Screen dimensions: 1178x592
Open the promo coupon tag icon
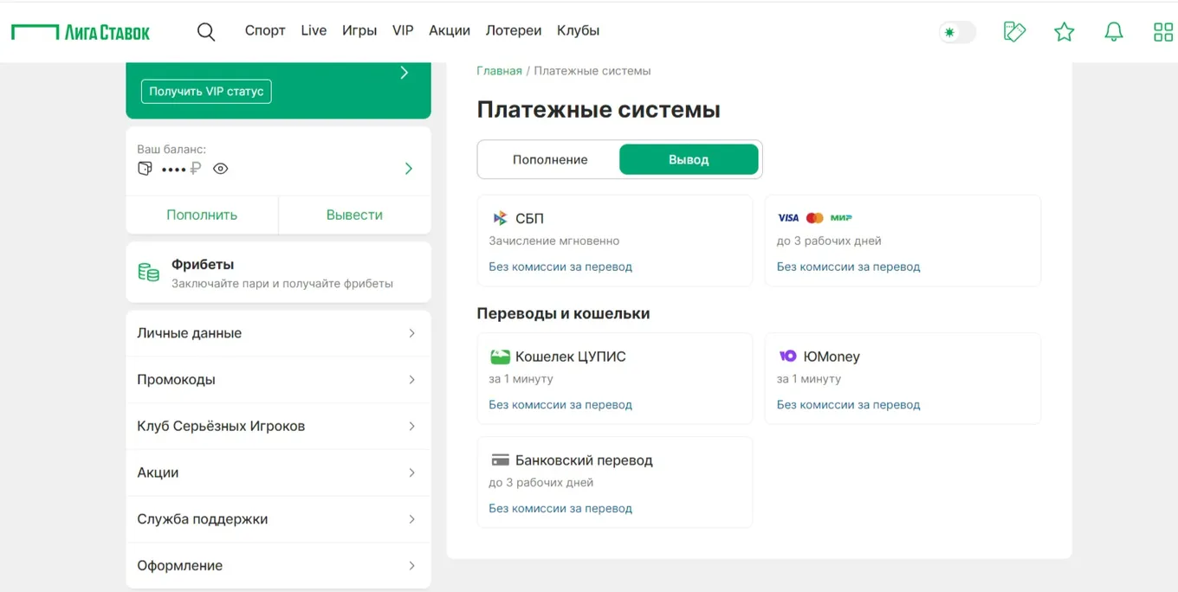click(x=1014, y=32)
